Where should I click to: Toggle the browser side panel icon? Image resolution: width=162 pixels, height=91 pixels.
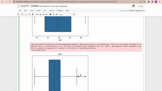pos(152,2)
